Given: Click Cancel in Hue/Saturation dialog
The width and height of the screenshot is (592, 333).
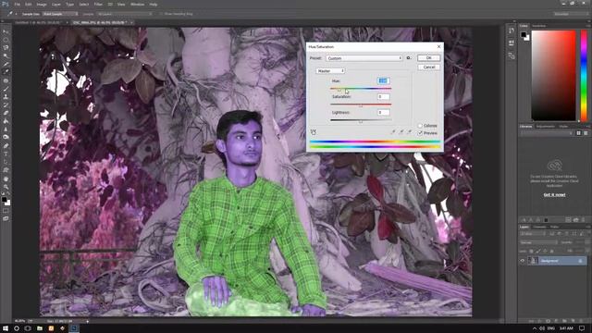Looking at the screenshot, I should pyautogui.click(x=429, y=67).
